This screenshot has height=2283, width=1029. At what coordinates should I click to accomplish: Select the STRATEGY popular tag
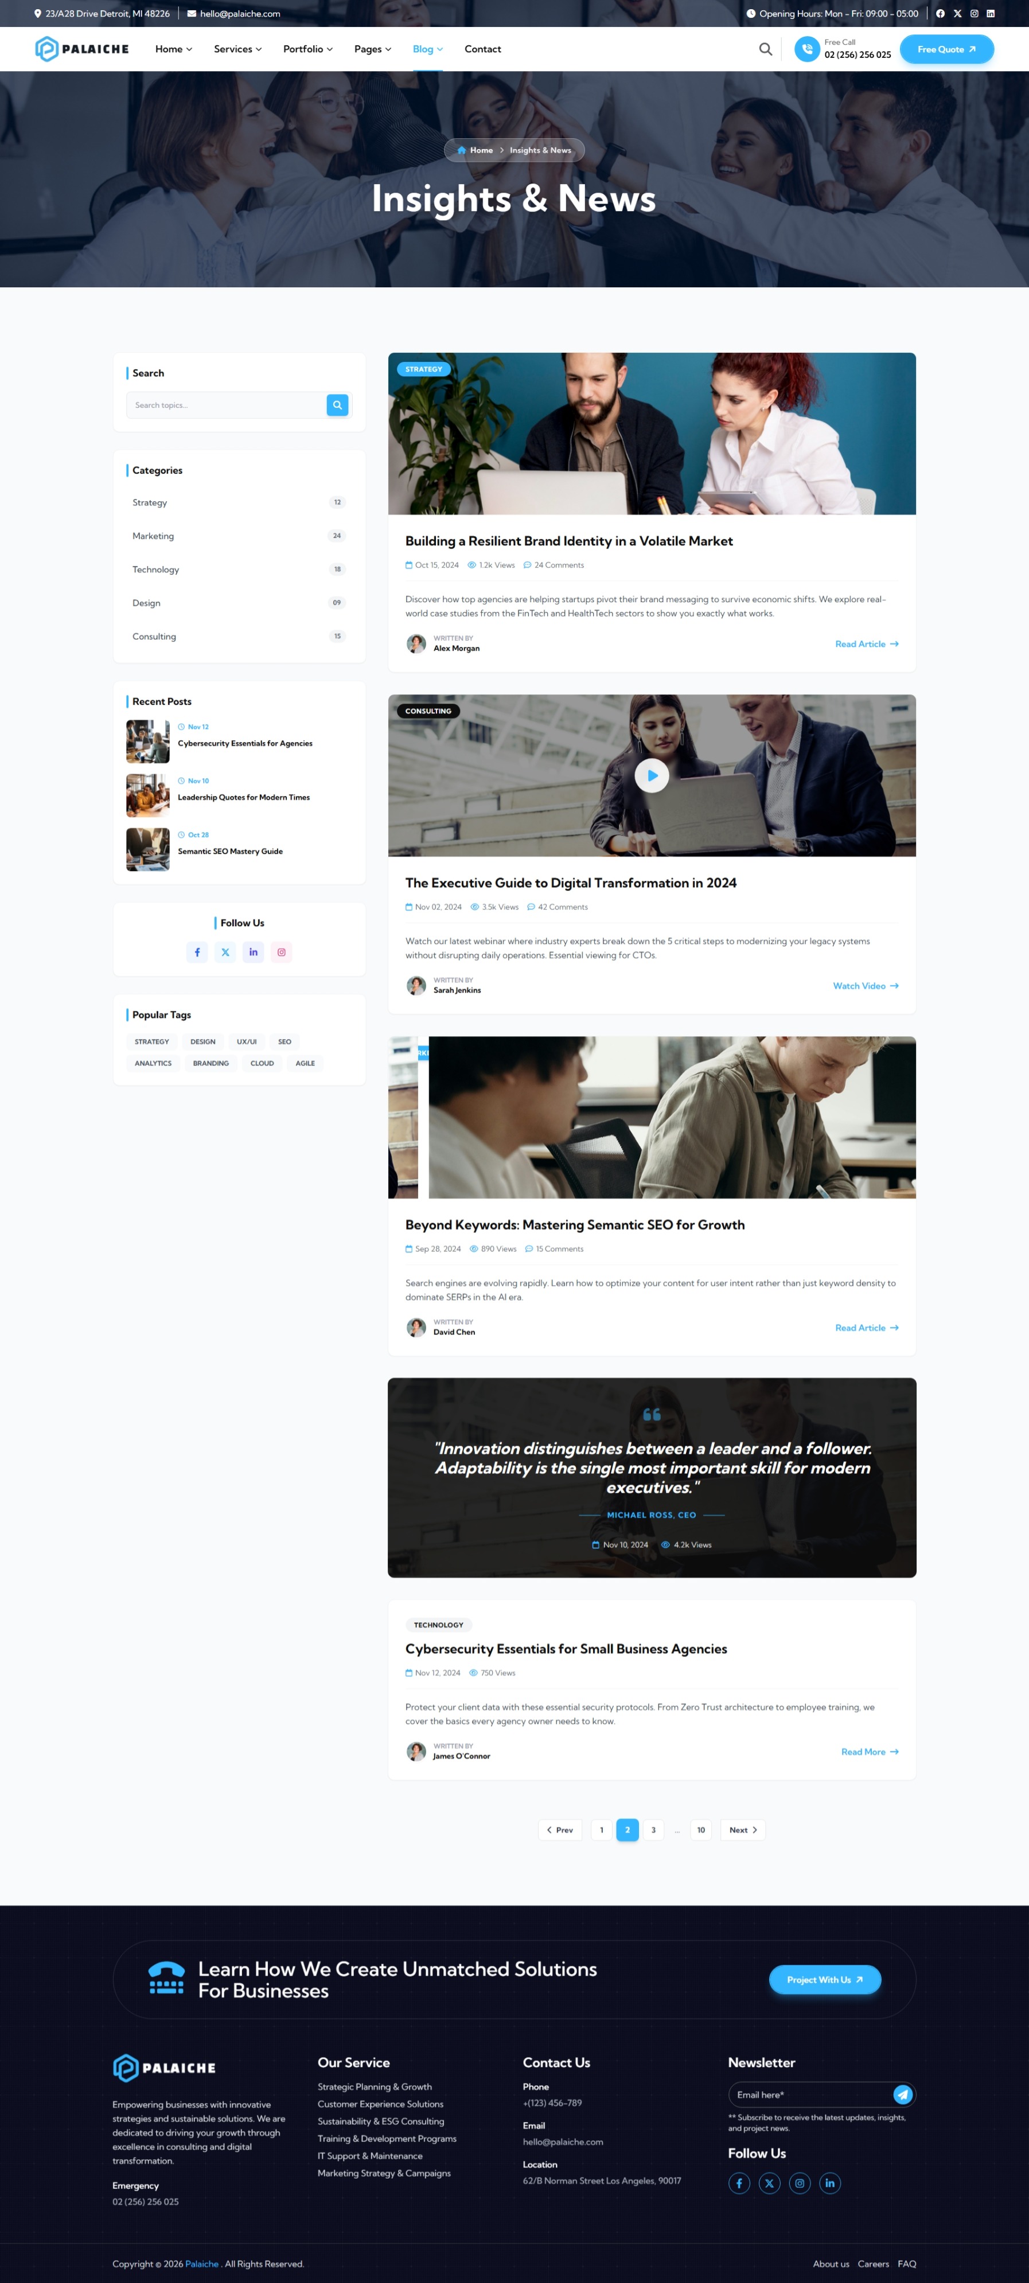(151, 1041)
